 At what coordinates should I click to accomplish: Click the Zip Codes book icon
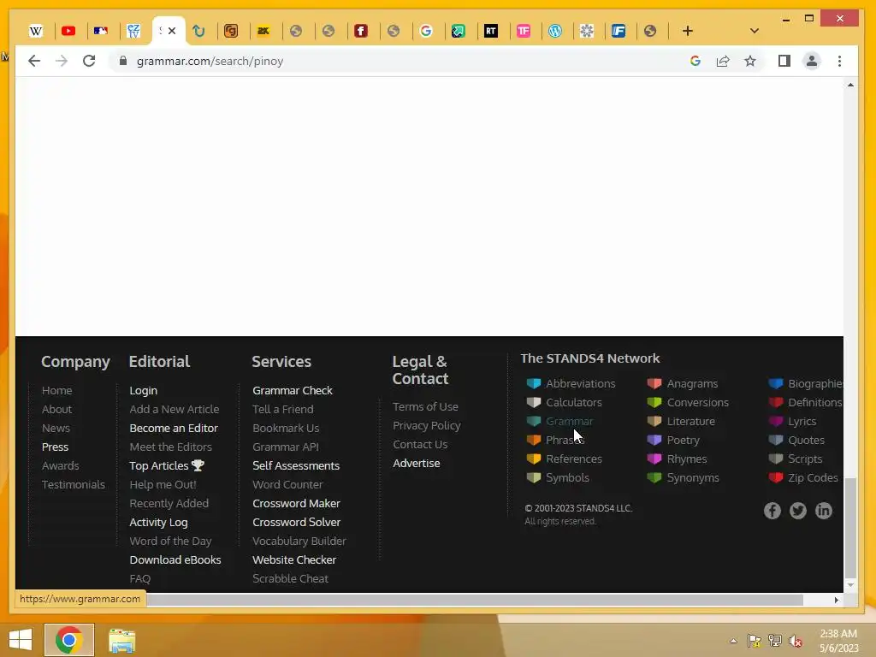point(775,478)
